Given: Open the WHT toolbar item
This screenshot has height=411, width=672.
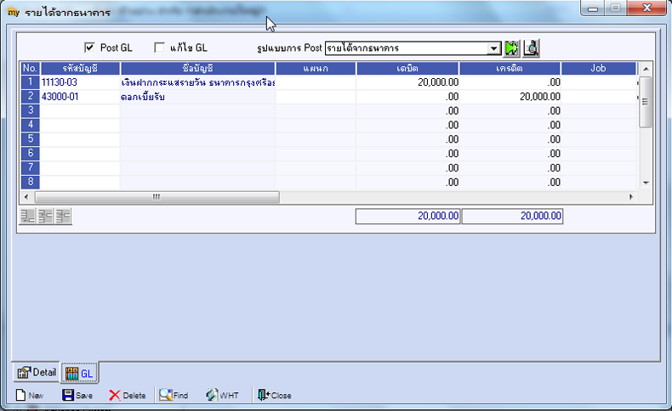Looking at the screenshot, I should [222, 395].
